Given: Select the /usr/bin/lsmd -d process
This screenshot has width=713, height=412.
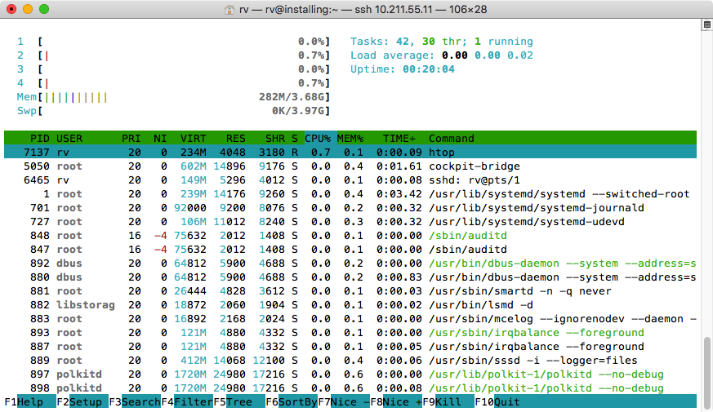Looking at the screenshot, I should click(350, 305).
